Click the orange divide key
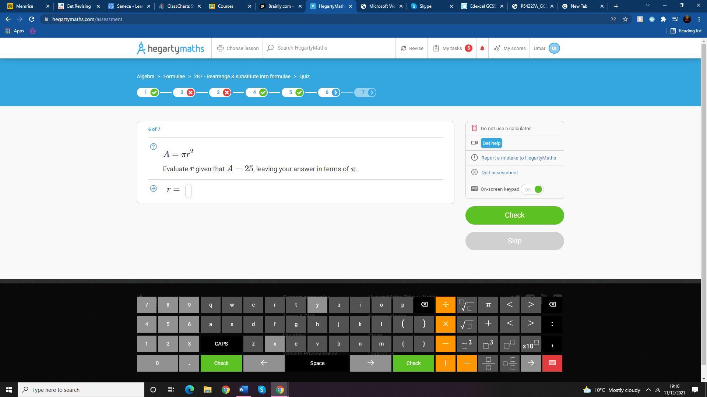Viewport: 707px width, 397px height. [x=445, y=305]
